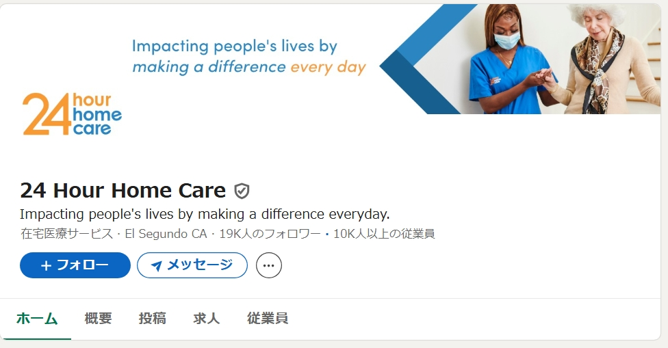Click the 10K人以上の従業員 link
This screenshot has width=668, height=348.
[x=384, y=234]
